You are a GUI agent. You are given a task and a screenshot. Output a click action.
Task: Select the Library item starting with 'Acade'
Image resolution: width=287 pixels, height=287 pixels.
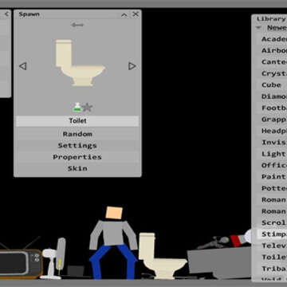point(272,39)
